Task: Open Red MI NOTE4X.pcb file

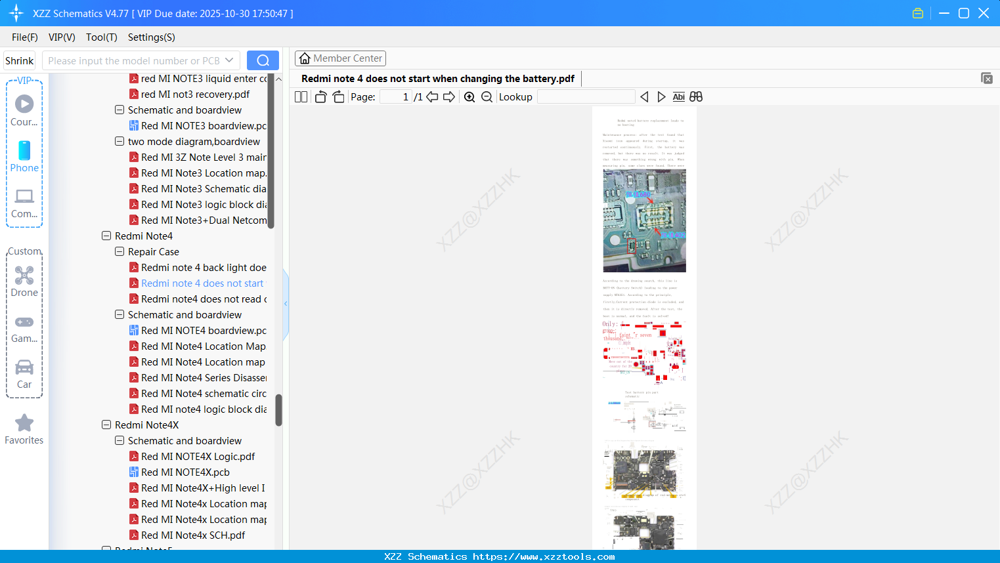Action: 179,472
